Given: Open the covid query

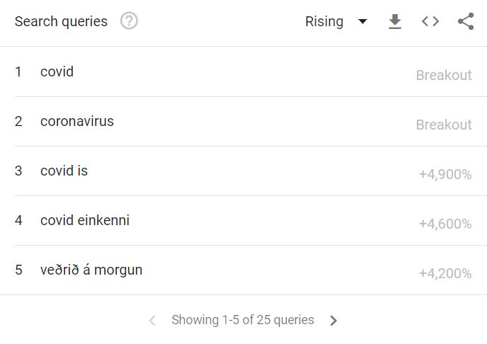Looking at the screenshot, I should tap(57, 71).
